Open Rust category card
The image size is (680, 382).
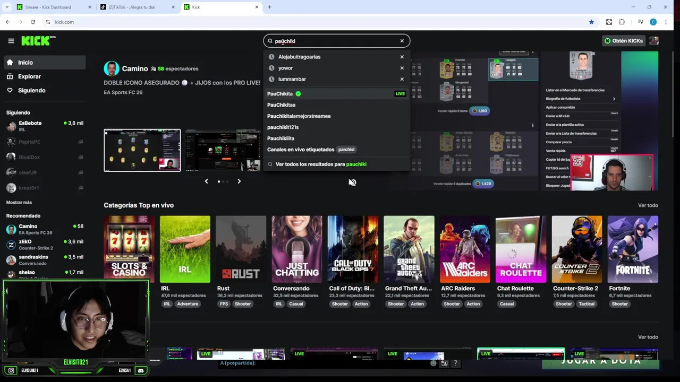241,249
